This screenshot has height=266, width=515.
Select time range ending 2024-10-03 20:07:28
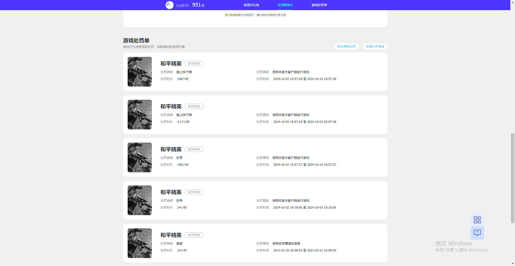click(305, 122)
